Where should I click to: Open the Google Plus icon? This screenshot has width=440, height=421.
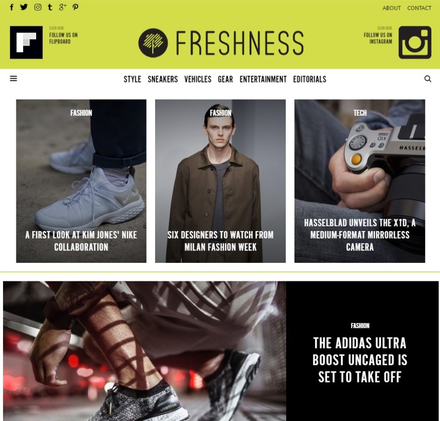63,7
